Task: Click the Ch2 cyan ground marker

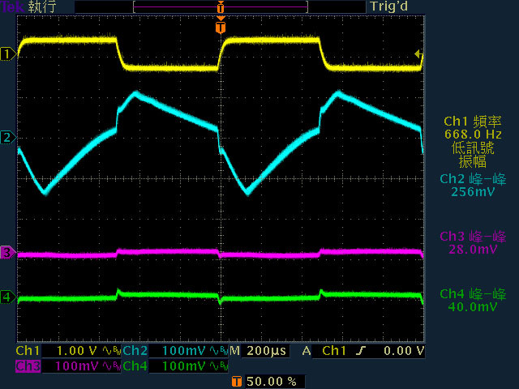Action: (8, 137)
